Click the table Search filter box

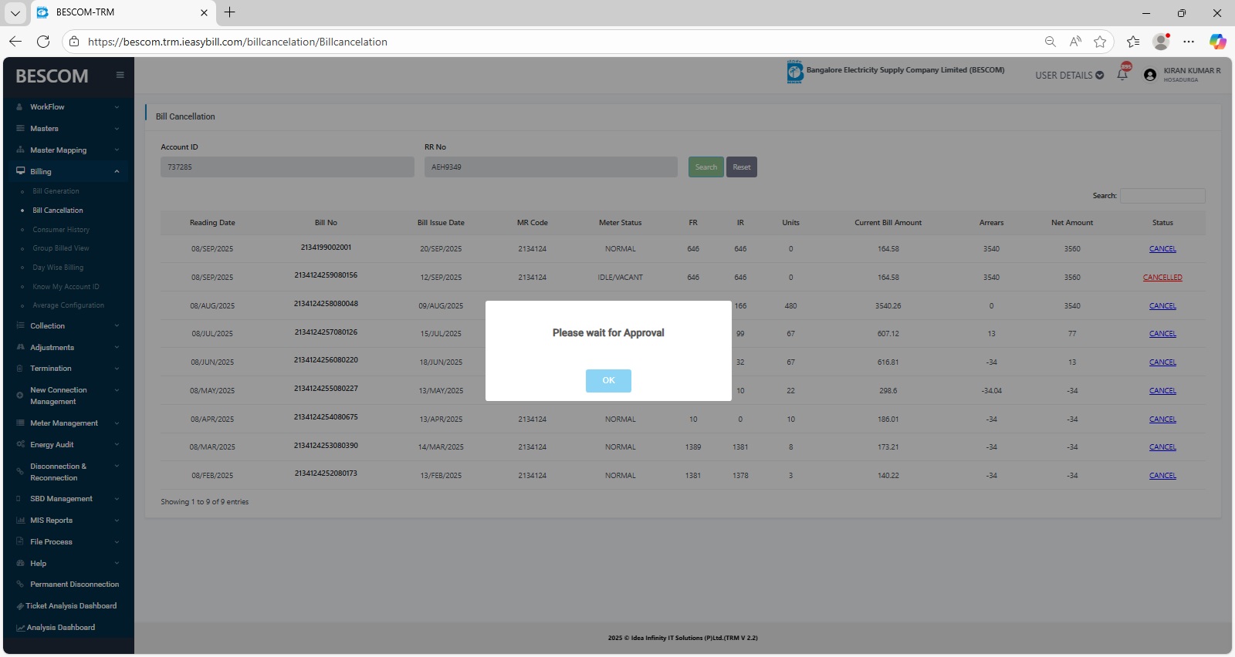point(1162,196)
